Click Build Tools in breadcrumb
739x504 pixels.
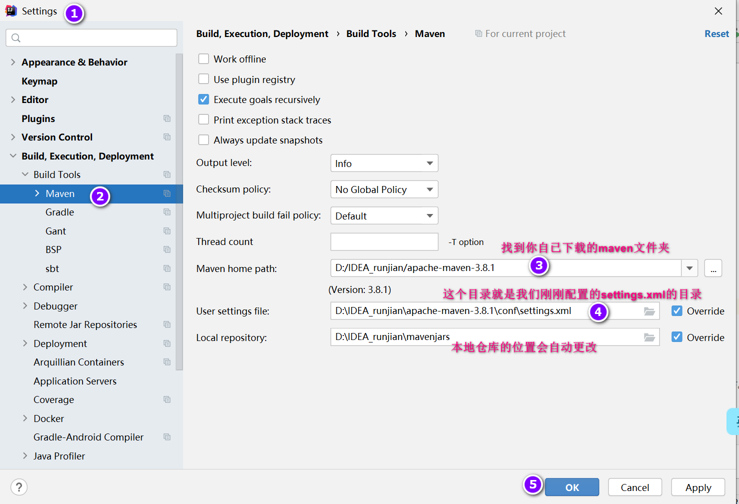tap(371, 33)
